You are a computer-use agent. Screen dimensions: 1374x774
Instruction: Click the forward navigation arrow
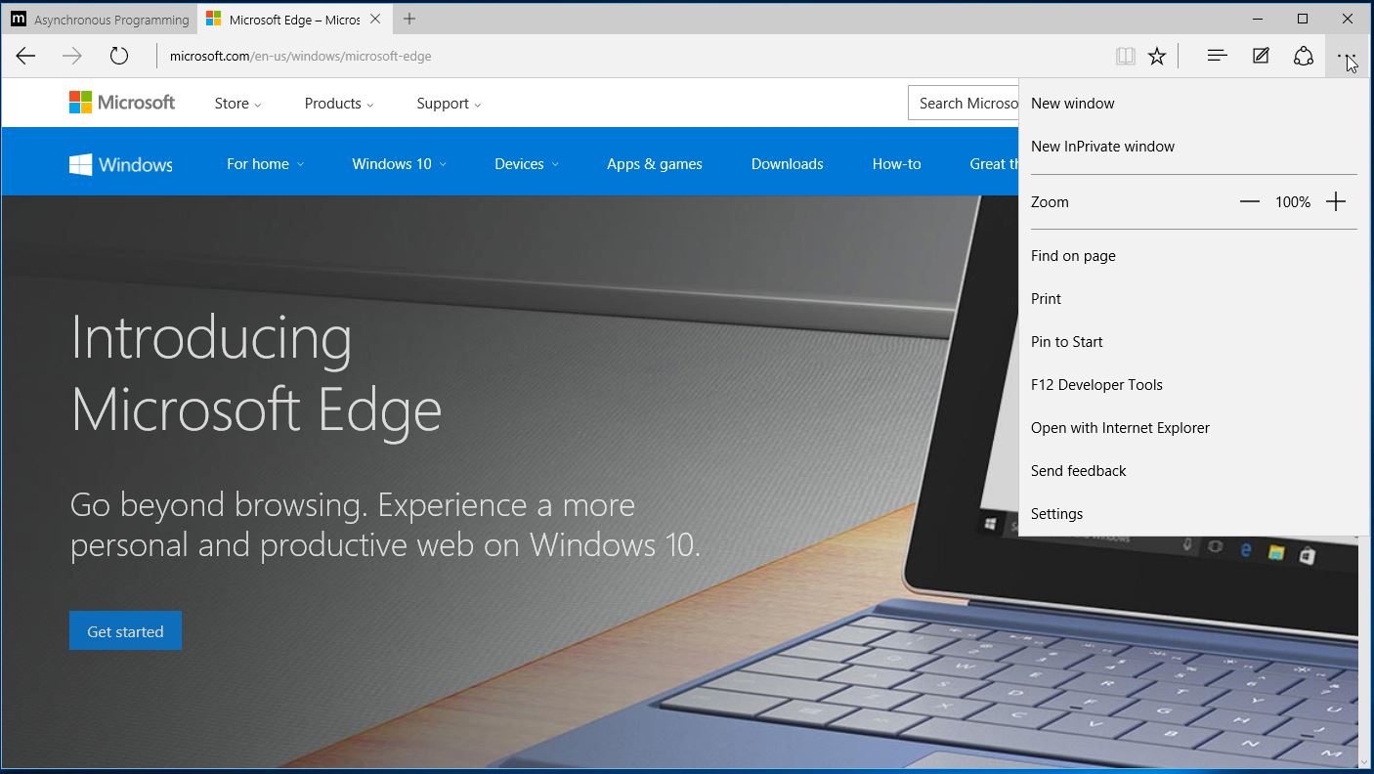[x=72, y=56]
